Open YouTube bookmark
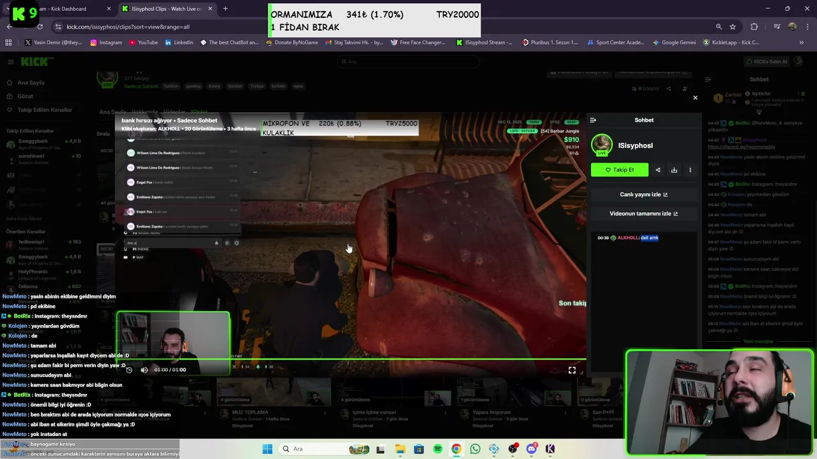The width and height of the screenshot is (817, 459). (x=144, y=43)
